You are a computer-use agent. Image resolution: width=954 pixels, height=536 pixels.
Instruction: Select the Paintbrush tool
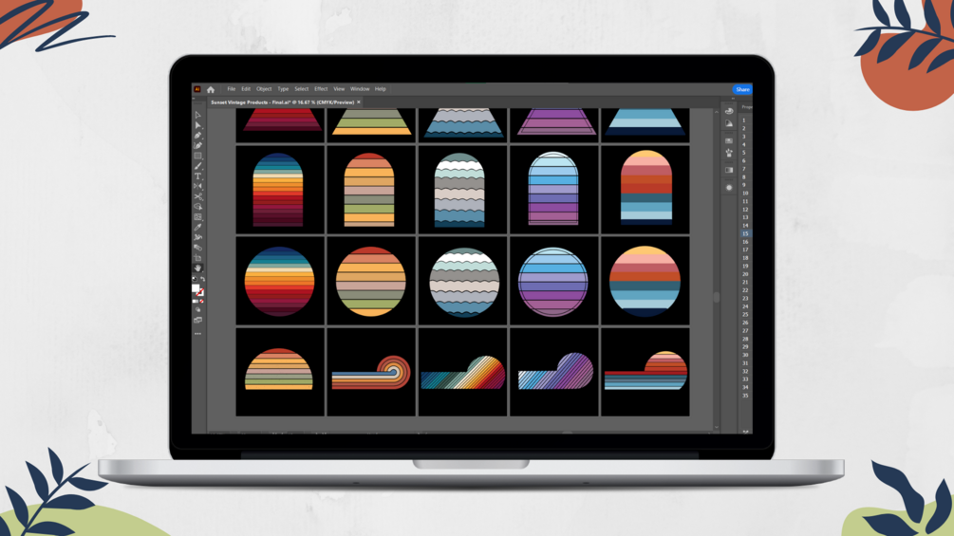[x=197, y=166]
